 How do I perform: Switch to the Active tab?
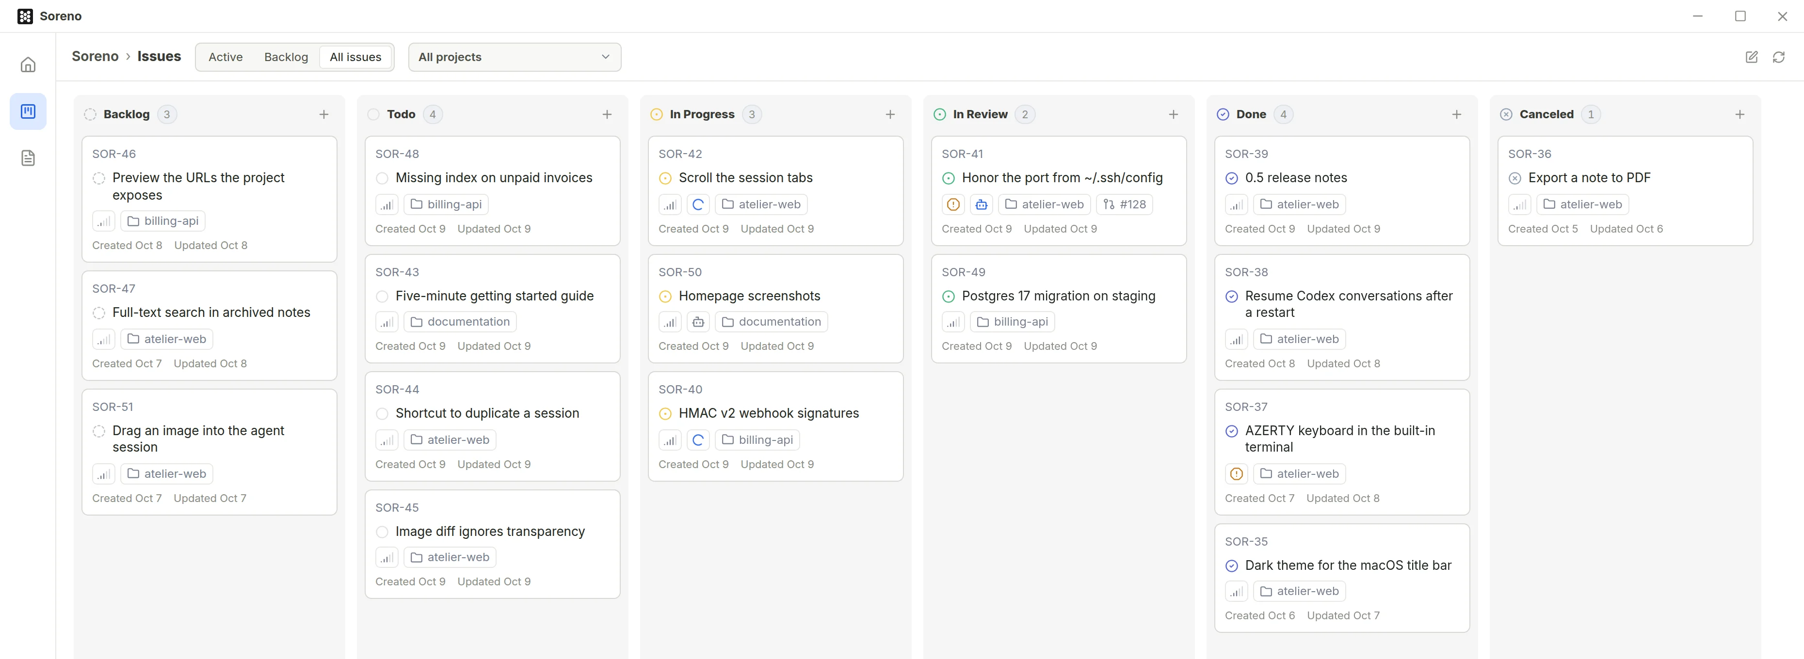click(225, 57)
